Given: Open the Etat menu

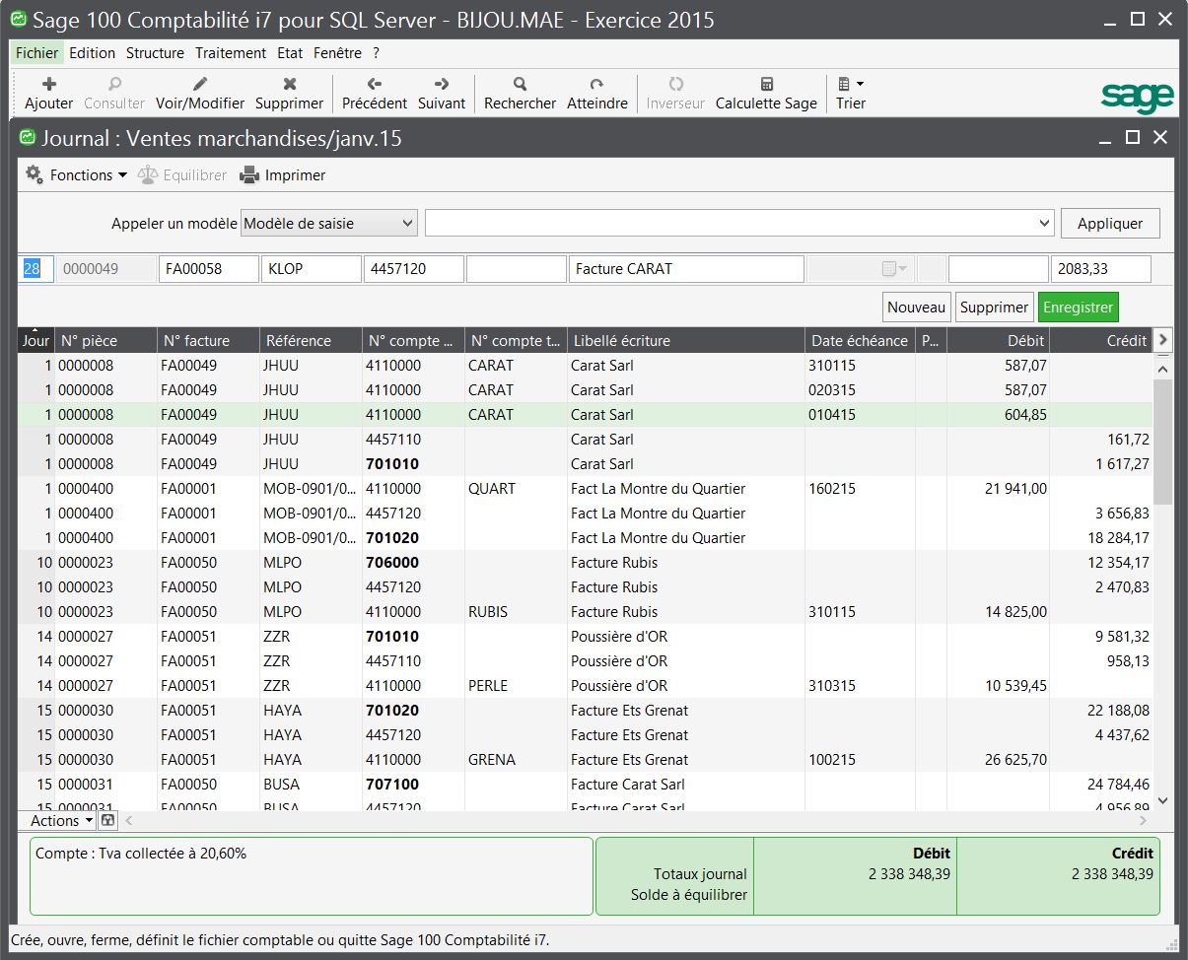Looking at the screenshot, I should coord(290,53).
